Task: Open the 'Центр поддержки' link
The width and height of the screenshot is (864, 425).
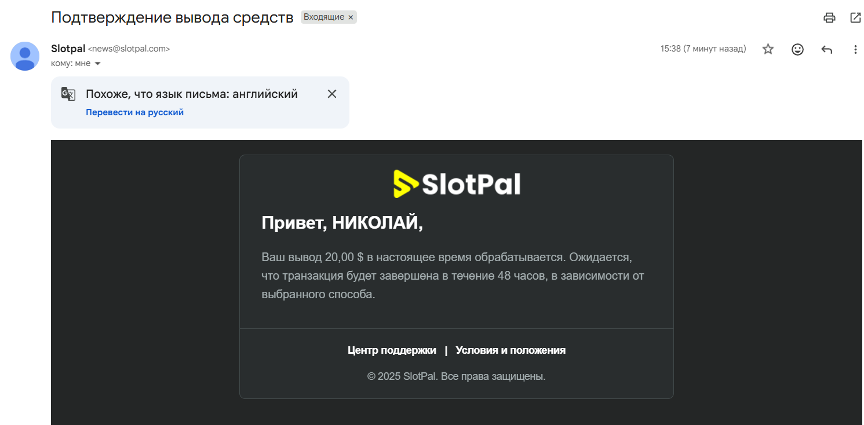Action: coord(392,350)
